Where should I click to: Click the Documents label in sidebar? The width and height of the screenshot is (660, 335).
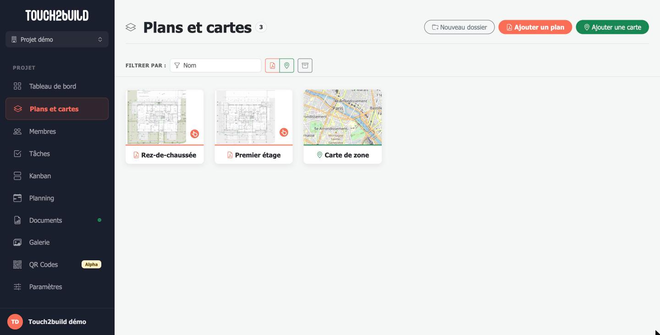pyautogui.click(x=45, y=220)
